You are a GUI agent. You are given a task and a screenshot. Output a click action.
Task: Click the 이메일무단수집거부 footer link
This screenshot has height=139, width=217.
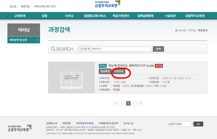[x=108, y=123]
